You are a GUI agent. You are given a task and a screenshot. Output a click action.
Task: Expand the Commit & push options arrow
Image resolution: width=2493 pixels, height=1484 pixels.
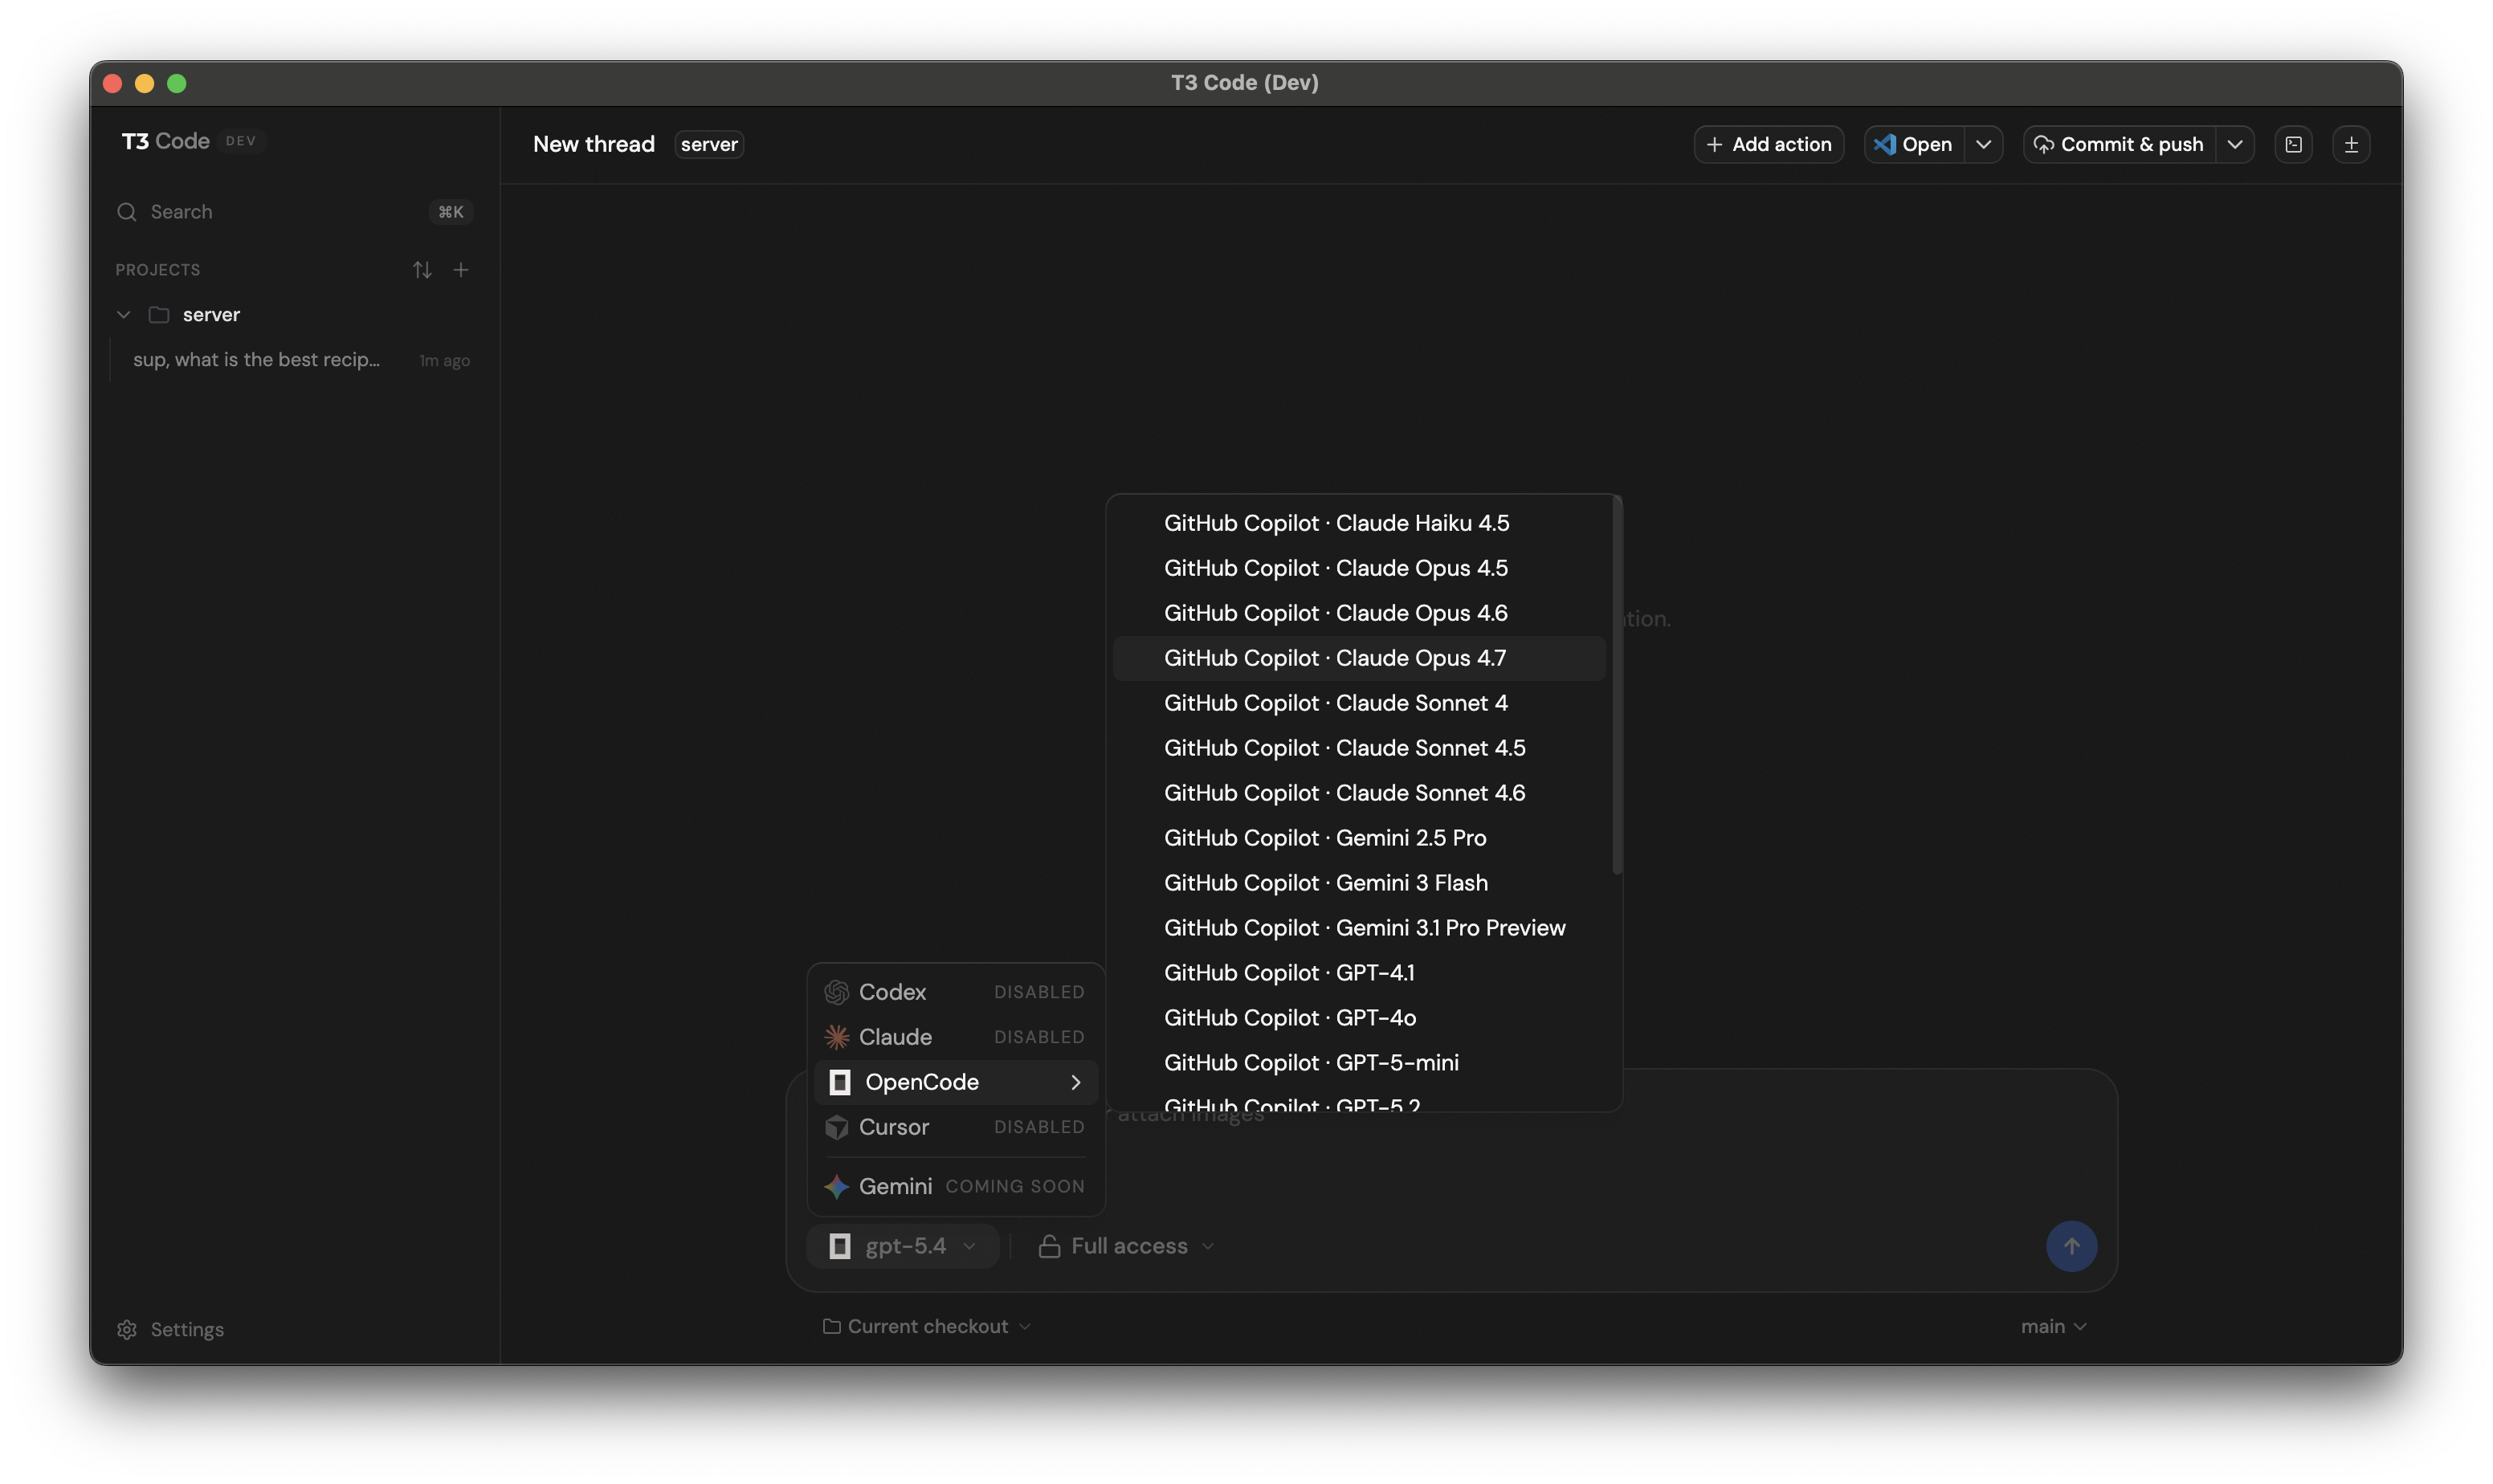coord(2235,145)
